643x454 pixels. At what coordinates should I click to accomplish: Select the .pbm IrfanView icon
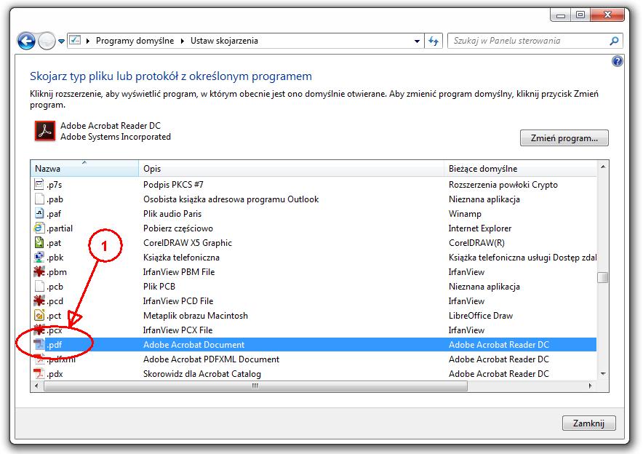tap(39, 272)
